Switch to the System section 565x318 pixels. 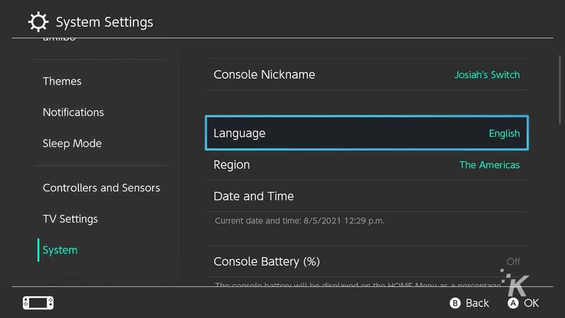coord(60,250)
